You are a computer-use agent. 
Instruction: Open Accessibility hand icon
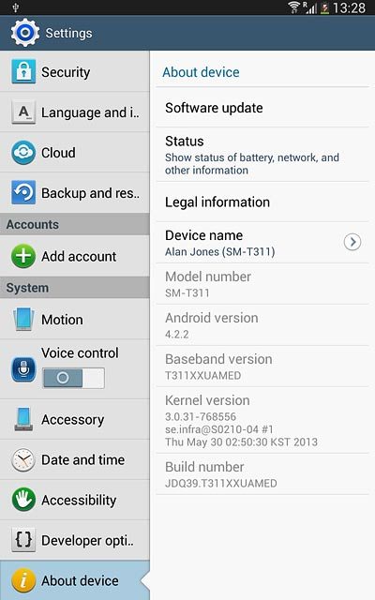click(23, 500)
